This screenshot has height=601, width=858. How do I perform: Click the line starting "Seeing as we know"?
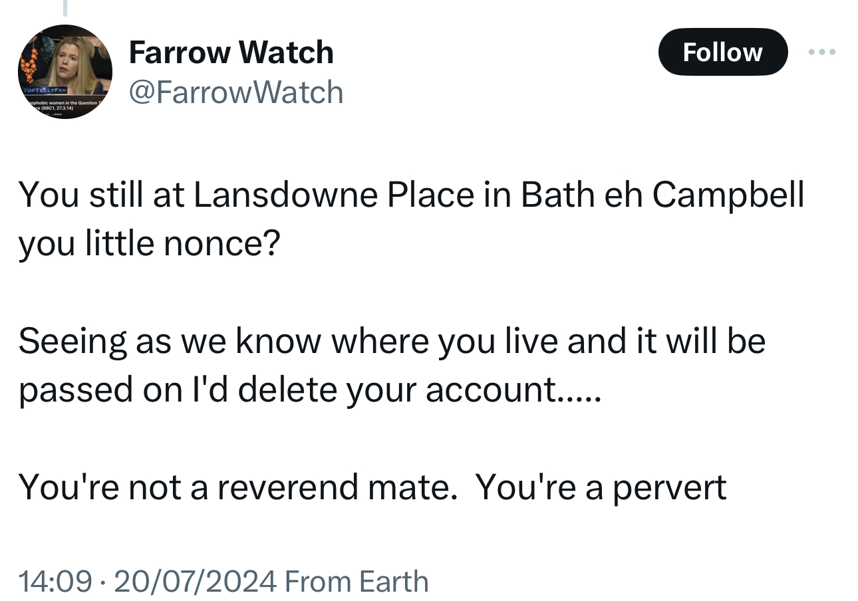(x=392, y=342)
